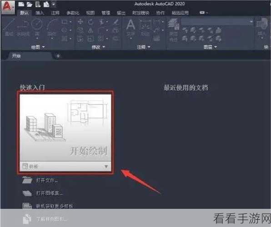Expand the 绘图 panel title dropdown
This screenshot has width=271, height=227.
[38, 47]
